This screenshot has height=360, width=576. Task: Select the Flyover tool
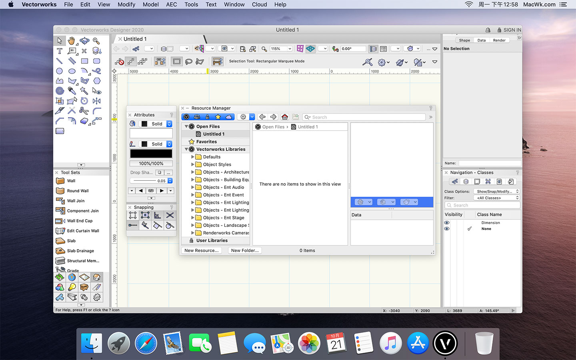tap(84, 41)
